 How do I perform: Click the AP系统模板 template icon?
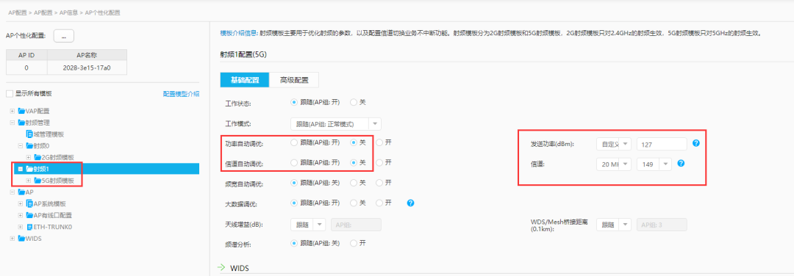tap(29, 204)
